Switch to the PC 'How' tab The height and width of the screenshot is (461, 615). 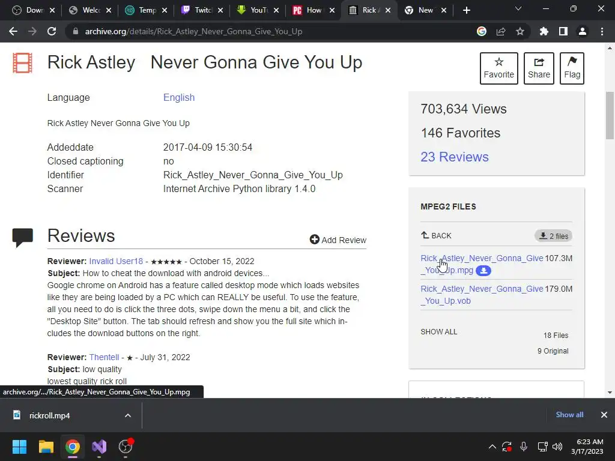314,10
